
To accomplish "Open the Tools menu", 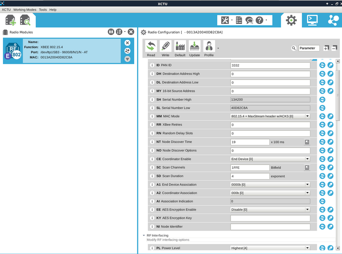I will click(43, 9).
